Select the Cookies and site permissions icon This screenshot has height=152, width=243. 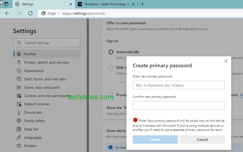(18, 96)
